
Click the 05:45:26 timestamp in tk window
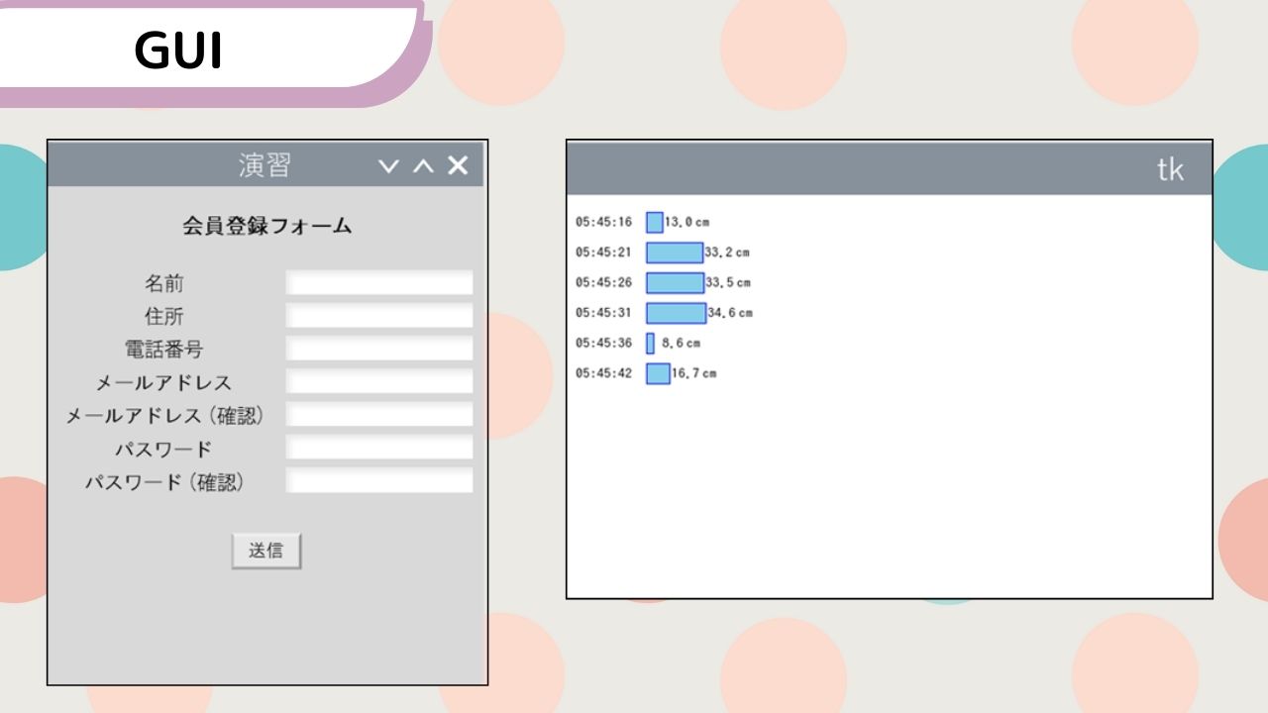pos(603,282)
